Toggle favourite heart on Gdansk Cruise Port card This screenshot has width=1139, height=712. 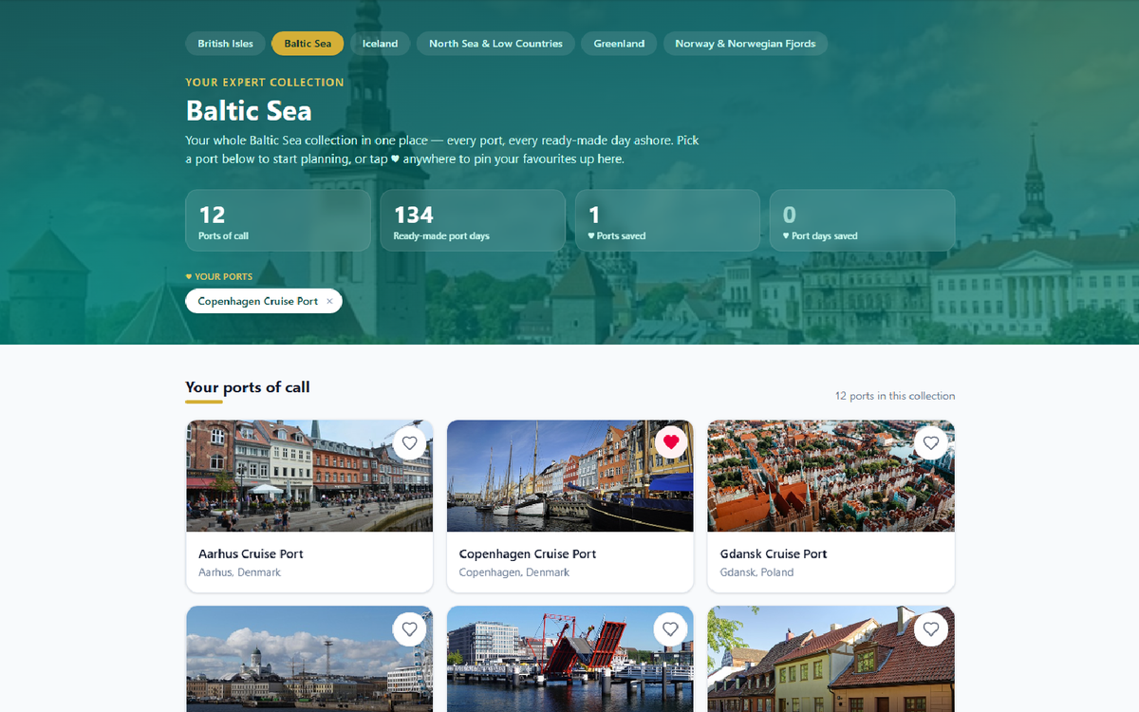(x=931, y=442)
